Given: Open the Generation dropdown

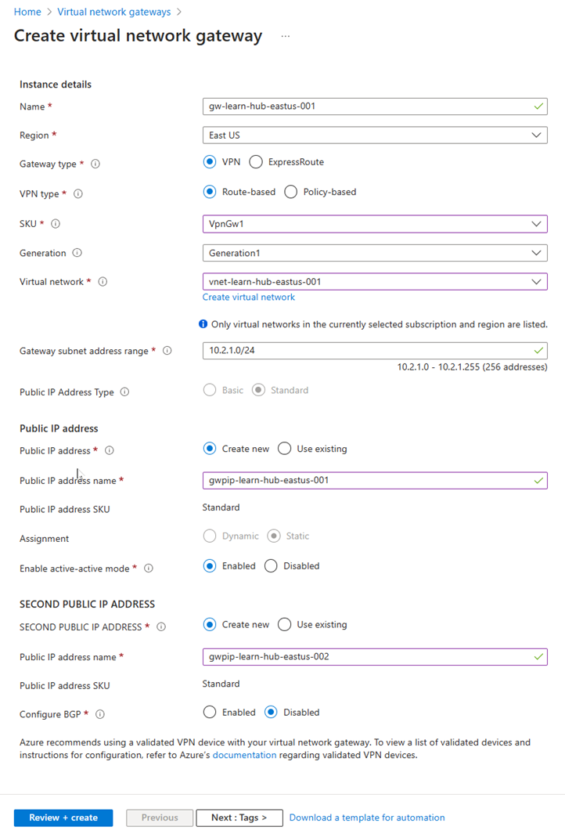Looking at the screenshot, I should [374, 253].
